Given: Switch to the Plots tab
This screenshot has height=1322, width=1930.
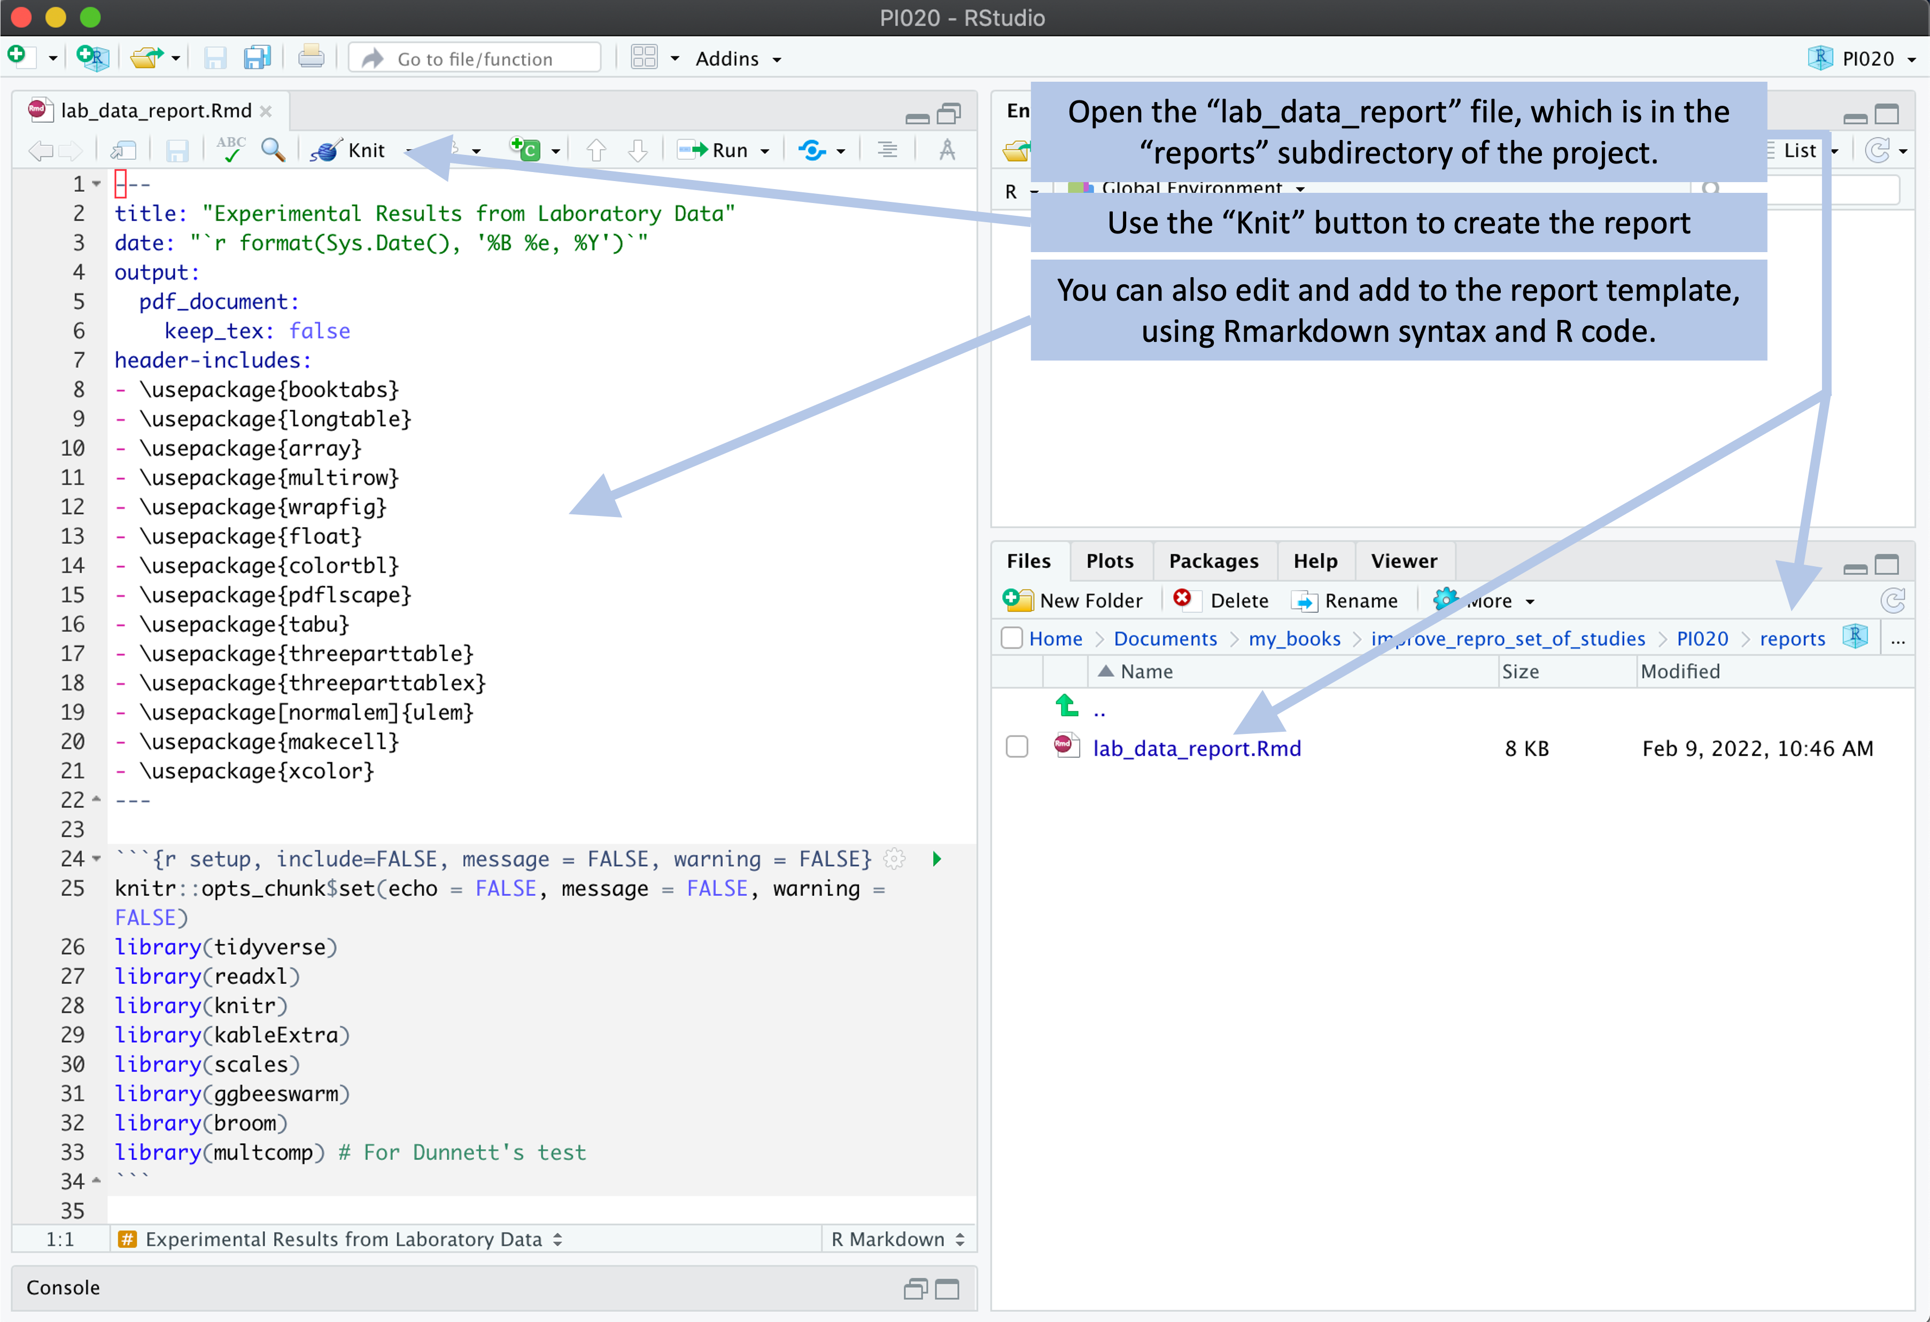Looking at the screenshot, I should (x=1110, y=561).
